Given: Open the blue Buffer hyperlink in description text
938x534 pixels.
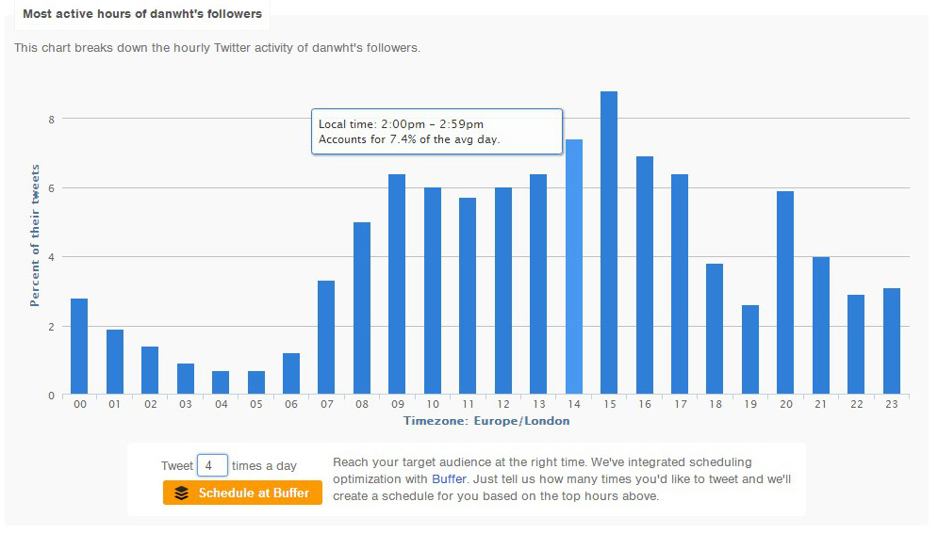Looking at the screenshot, I should [x=449, y=479].
